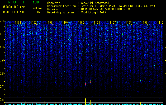Click the kHz axis unit label
166x105 pixels.
(x=2, y=21)
